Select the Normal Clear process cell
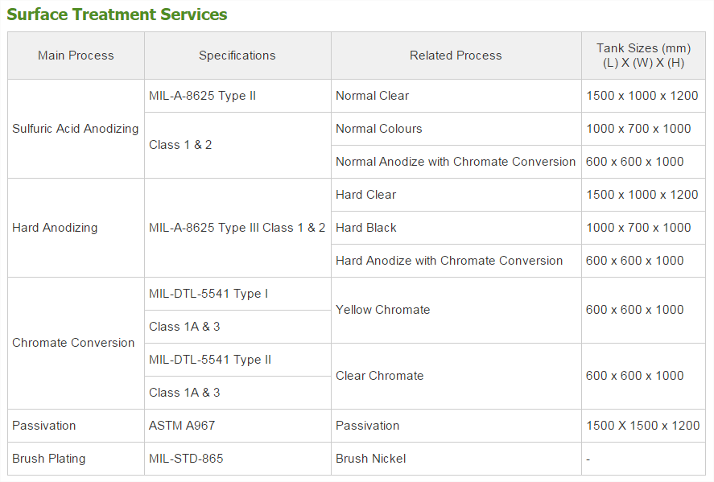The width and height of the screenshot is (714, 482). tap(456, 96)
